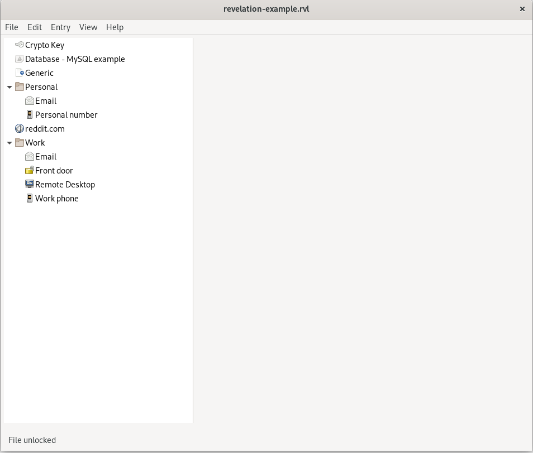The height and width of the screenshot is (453, 533).
Task: Click the reddit.com website globe icon
Action: [x=20, y=128]
